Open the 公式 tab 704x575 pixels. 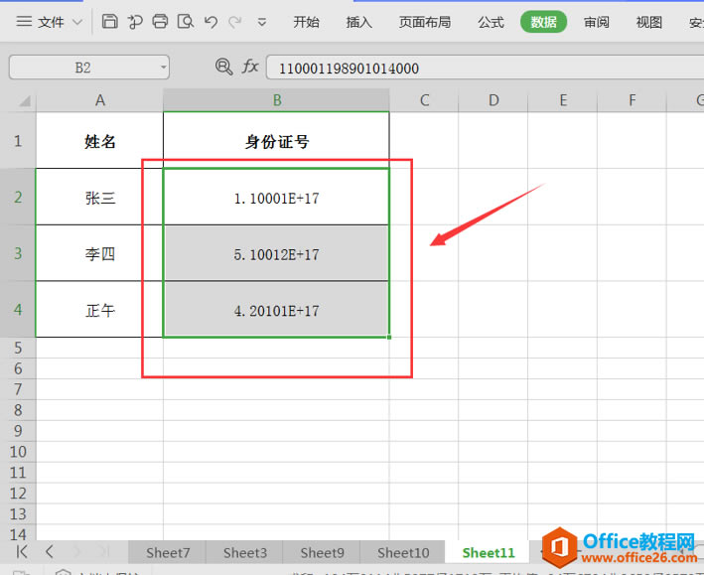pyautogui.click(x=491, y=22)
